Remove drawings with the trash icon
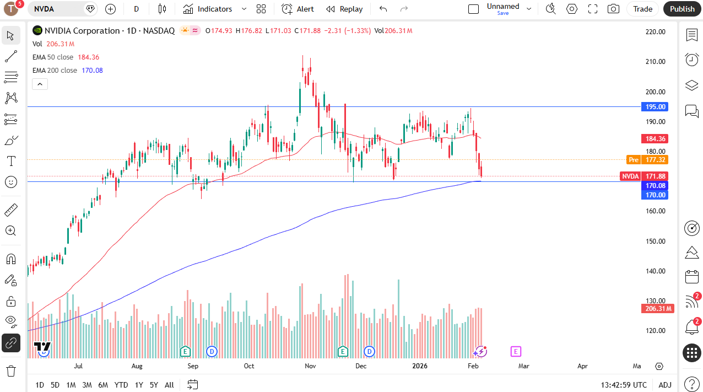This screenshot has width=703, height=392. coord(10,370)
